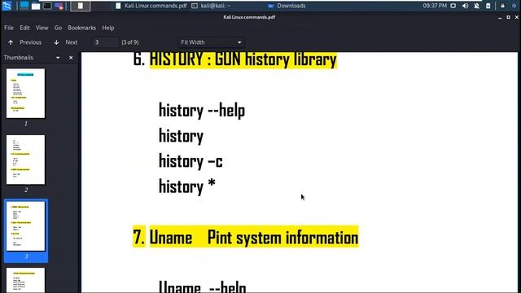521x293 pixels.
Task: Select page 1 thumbnail
Action: (25, 94)
